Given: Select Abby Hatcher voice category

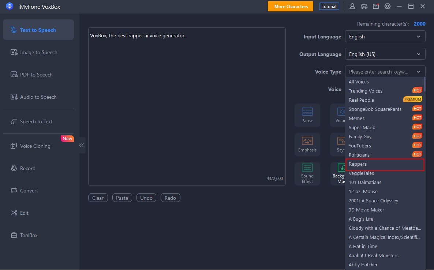Looking at the screenshot, I should tap(385, 265).
